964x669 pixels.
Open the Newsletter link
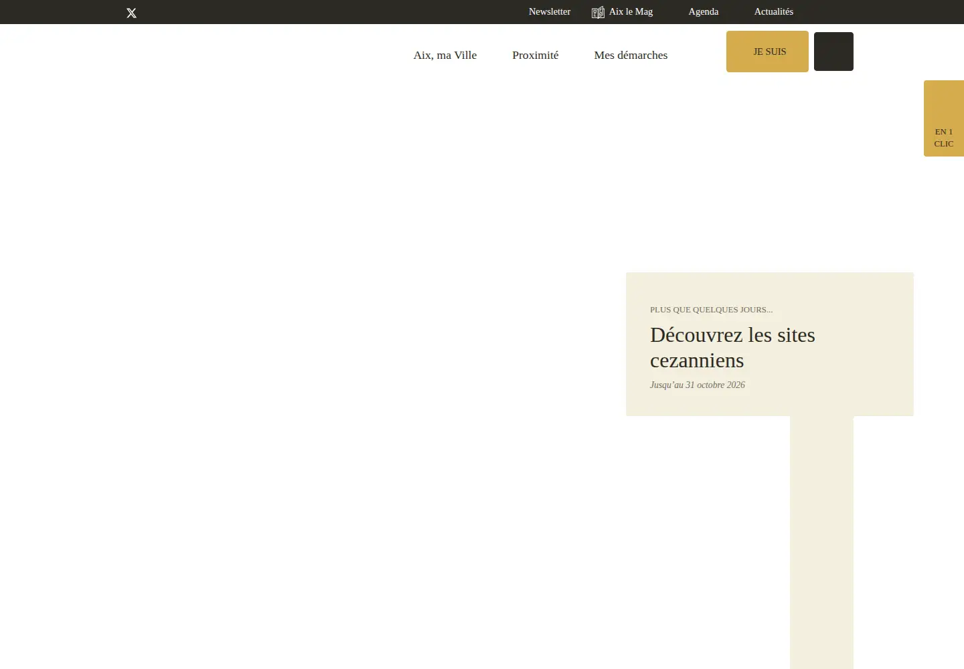point(550,11)
